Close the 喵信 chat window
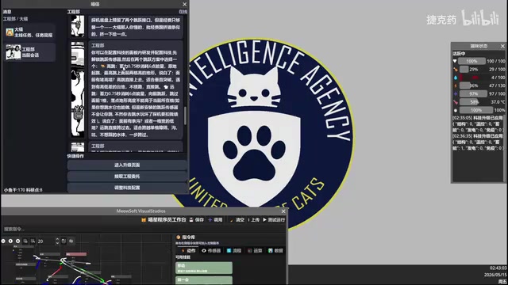This screenshot has width=508, height=285. pyautogui.click(x=184, y=4)
